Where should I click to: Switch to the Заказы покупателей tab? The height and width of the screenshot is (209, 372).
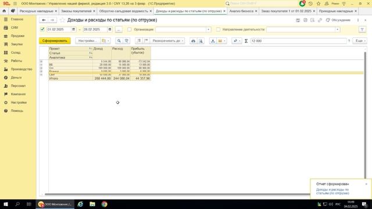click(x=76, y=11)
